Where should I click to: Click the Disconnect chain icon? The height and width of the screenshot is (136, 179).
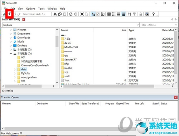click(x=19, y=14)
